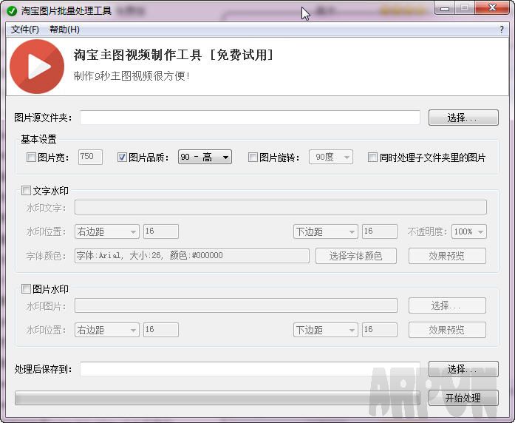This screenshot has height=423, width=515.
Task: Click the red play video icon
Action: (x=37, y=67)
